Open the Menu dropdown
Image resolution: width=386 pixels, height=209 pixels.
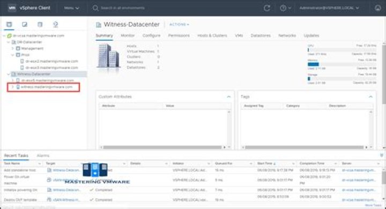[x=71, y=8]
